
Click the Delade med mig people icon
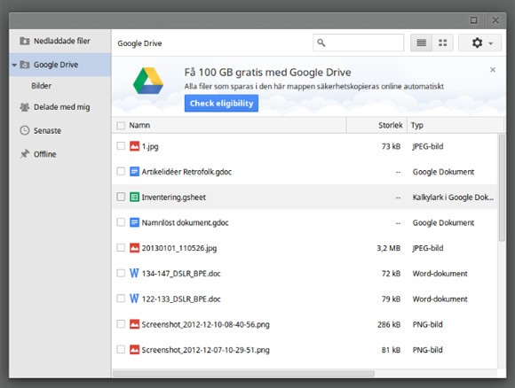click(25, 107)
